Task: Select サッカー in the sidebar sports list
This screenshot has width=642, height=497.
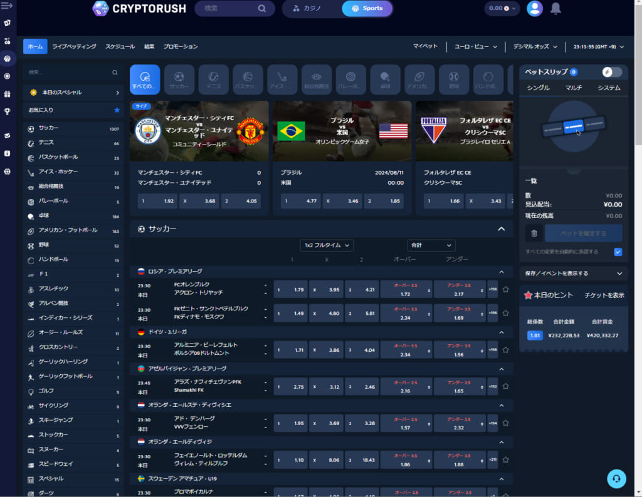Action: (x=73, y=128)
